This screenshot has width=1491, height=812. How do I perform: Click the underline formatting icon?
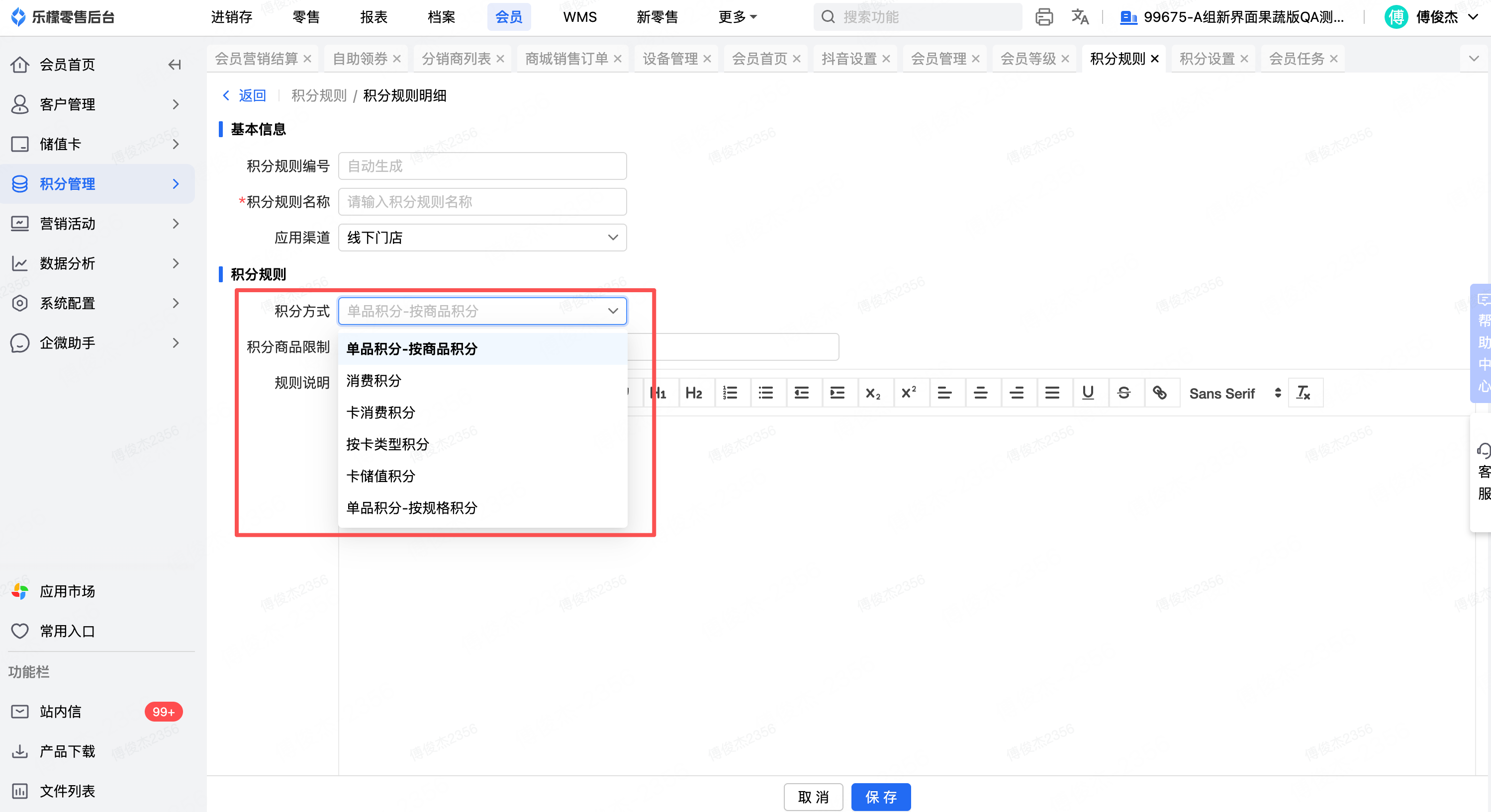point(1088,393)
